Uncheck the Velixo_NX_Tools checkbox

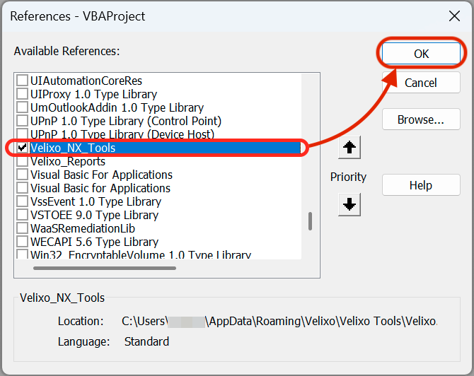coord(23,148)
